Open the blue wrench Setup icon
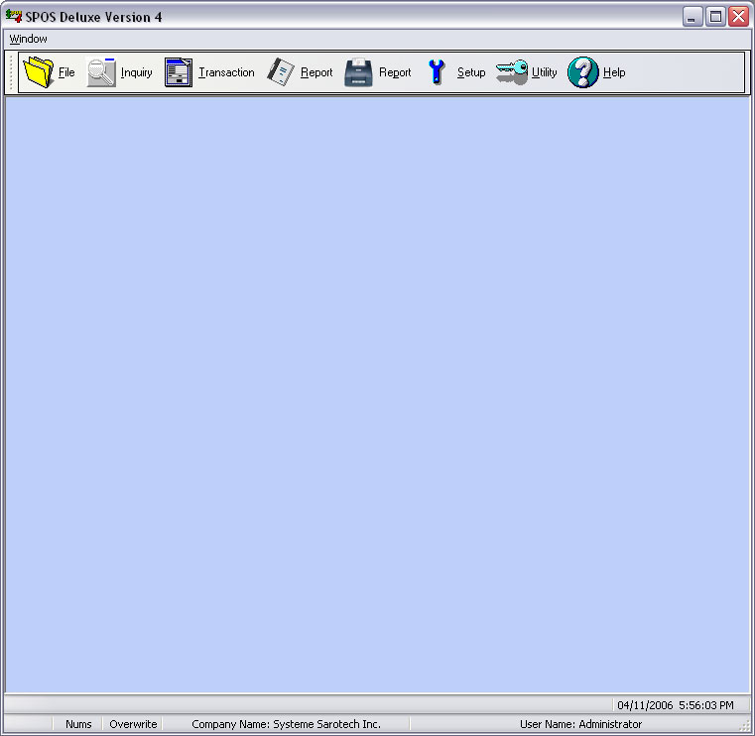 (x=437, y=72)
